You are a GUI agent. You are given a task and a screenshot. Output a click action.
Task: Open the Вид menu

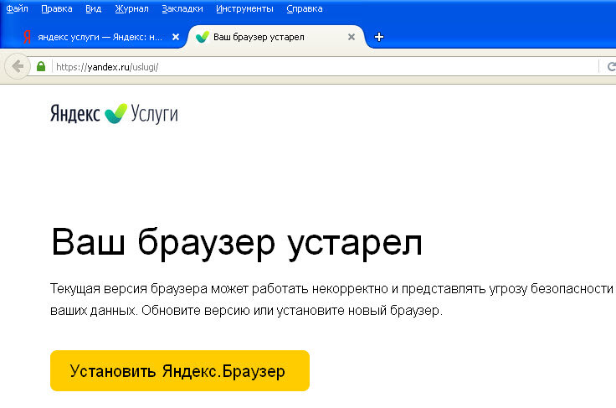point(94,8)
